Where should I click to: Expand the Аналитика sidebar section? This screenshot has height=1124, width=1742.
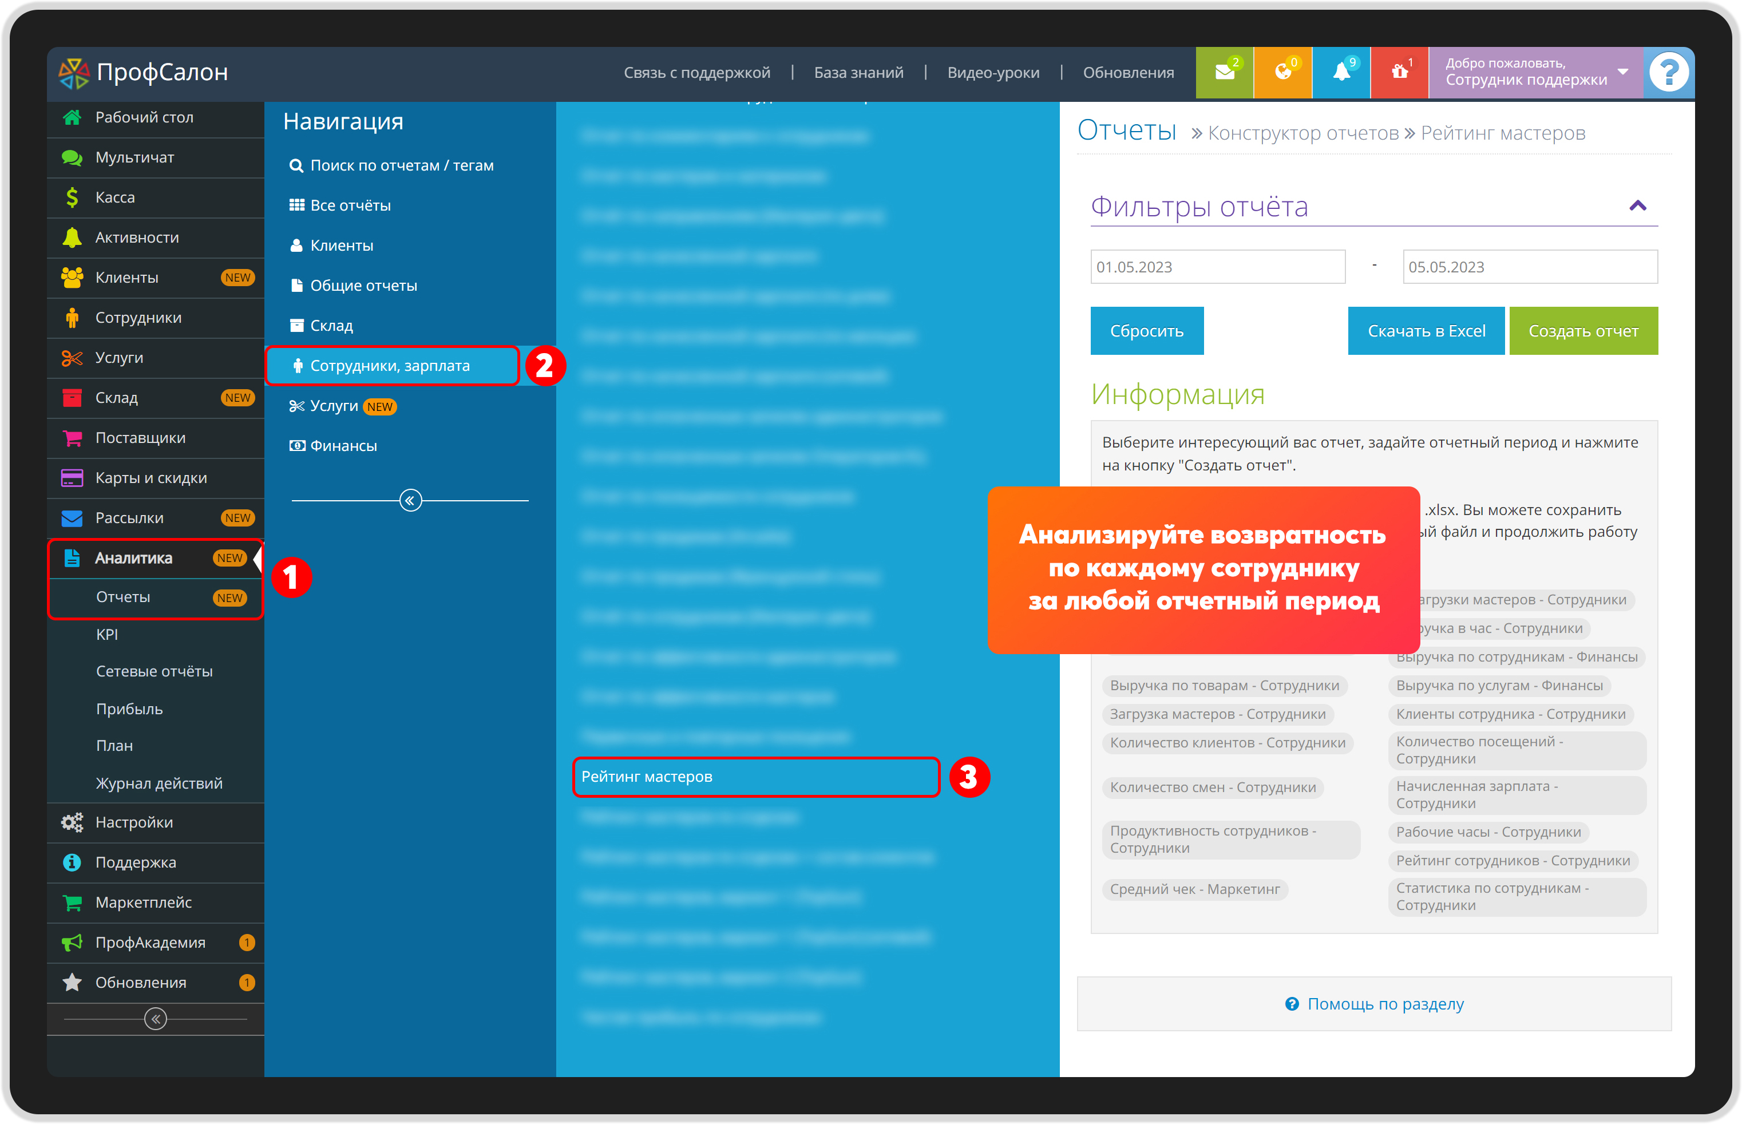point(156,559)
